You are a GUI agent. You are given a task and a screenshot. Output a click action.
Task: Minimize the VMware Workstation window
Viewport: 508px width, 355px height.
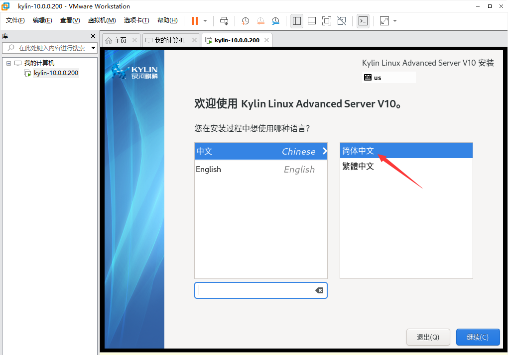(x=478, y=6)
